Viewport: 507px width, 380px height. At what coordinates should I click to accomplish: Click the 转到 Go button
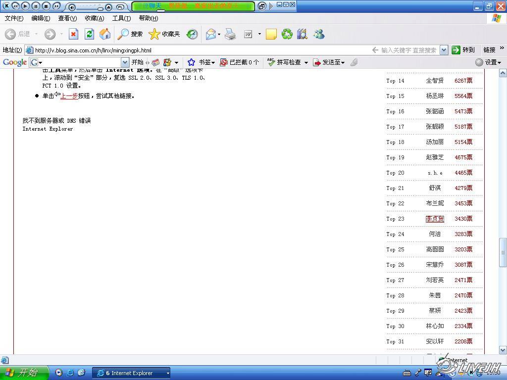pyautogui.click(x=463, y=50)
